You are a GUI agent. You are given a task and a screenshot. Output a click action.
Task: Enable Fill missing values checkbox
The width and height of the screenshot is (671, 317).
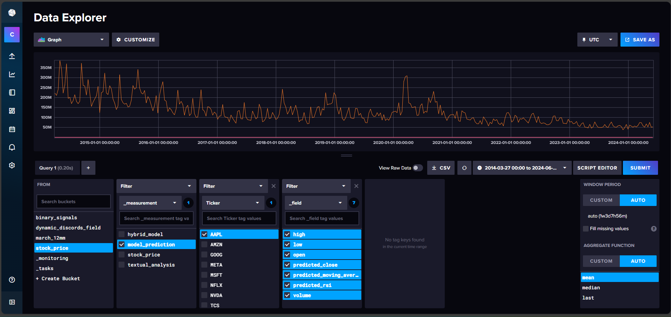(x=586, y=229)
